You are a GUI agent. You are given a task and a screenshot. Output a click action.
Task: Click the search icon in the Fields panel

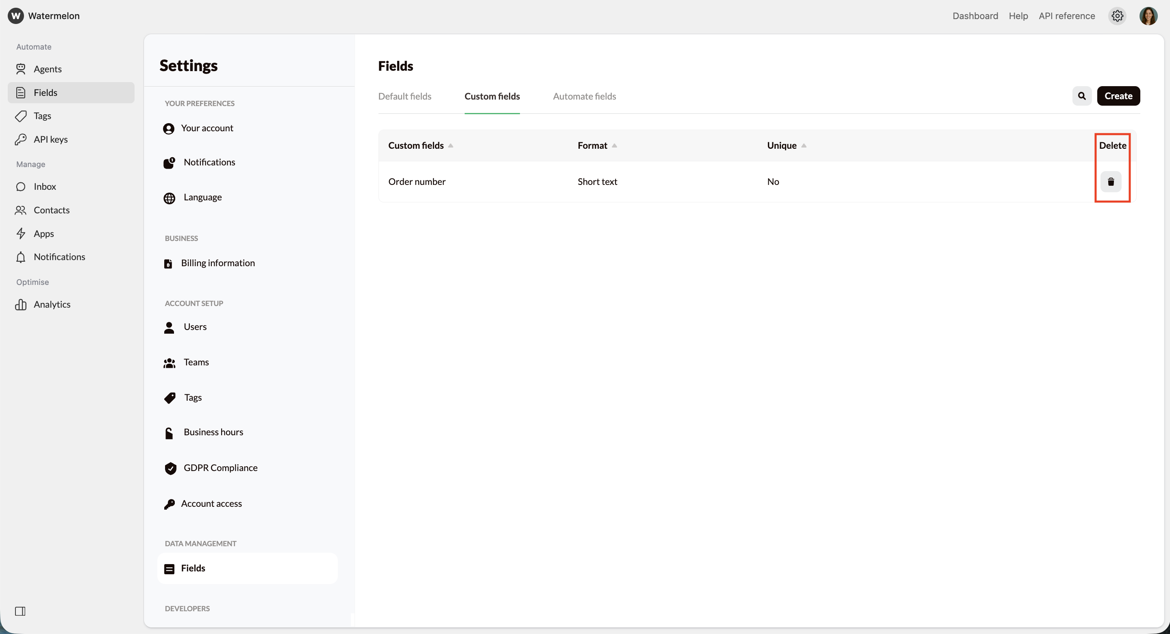click(x=1081, y=96)
